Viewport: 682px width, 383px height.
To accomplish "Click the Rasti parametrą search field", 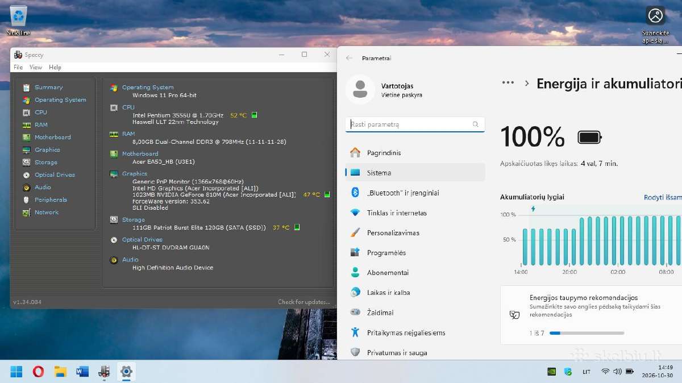I will (x=415, y=124).
